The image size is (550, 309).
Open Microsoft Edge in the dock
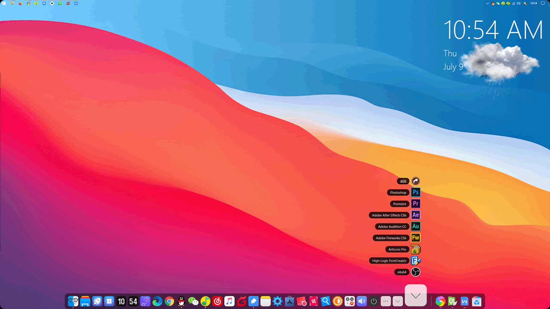(x=157, y=301)
